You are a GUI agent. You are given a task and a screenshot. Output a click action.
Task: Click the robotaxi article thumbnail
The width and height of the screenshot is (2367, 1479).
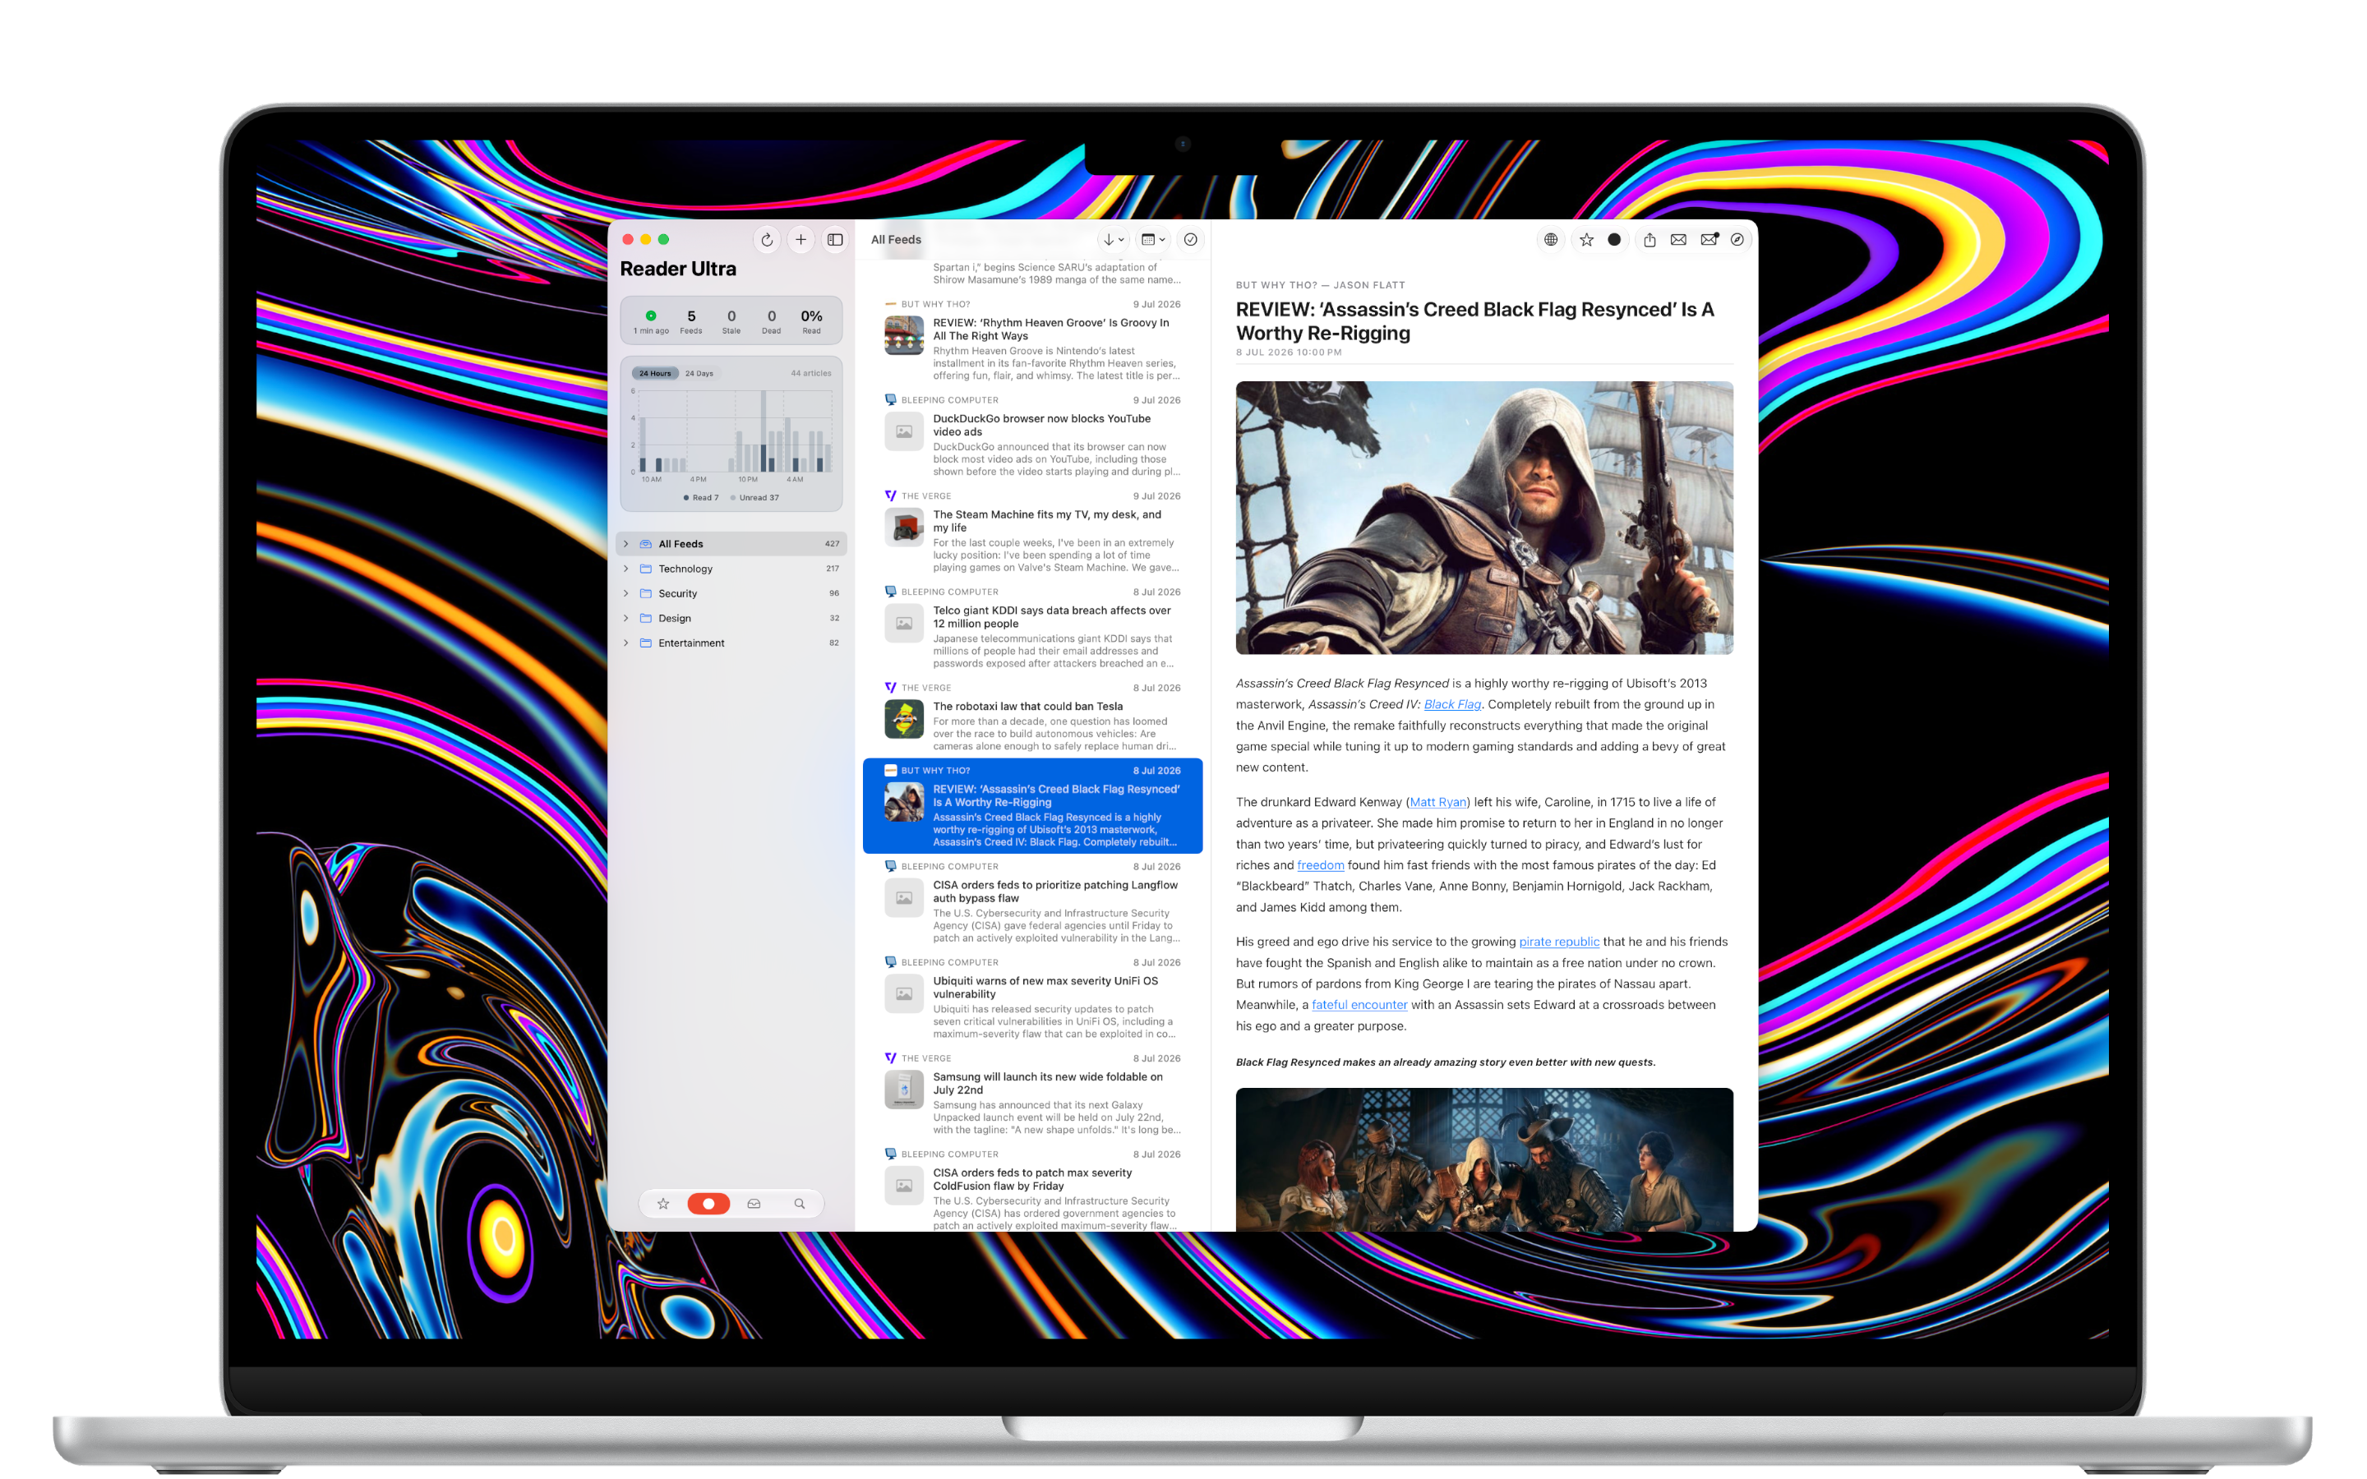pos(904,719)
